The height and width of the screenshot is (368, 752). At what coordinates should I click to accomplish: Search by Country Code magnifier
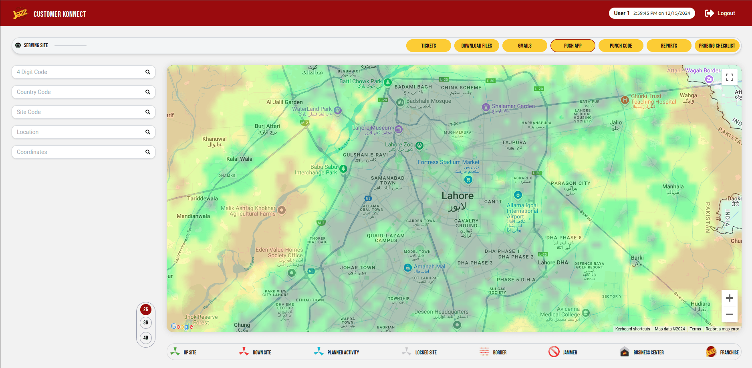coord(148,92)
